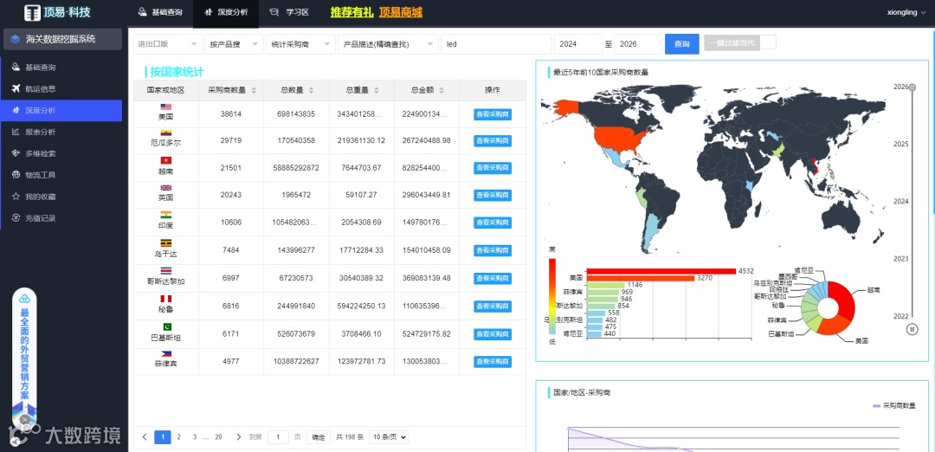
Task: Click the globe icon beside 物流工具
Action: pos(16,175)
